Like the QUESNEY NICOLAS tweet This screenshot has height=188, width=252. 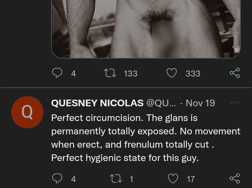[x=173, y=179]
